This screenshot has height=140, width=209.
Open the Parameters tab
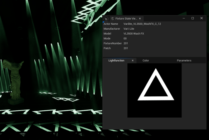[184, 60]
